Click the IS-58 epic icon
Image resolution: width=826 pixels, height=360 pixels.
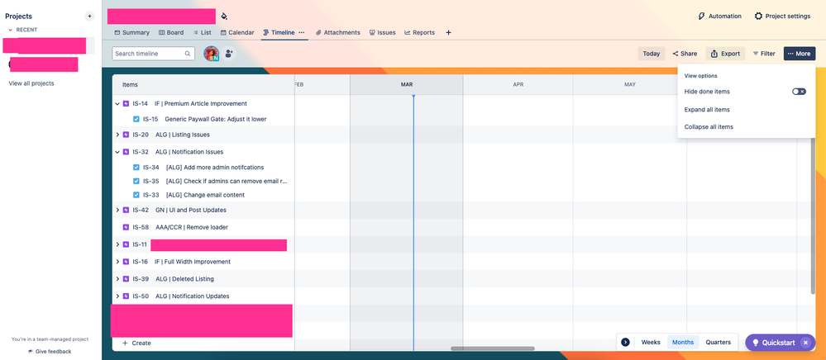tap(126, 227)
